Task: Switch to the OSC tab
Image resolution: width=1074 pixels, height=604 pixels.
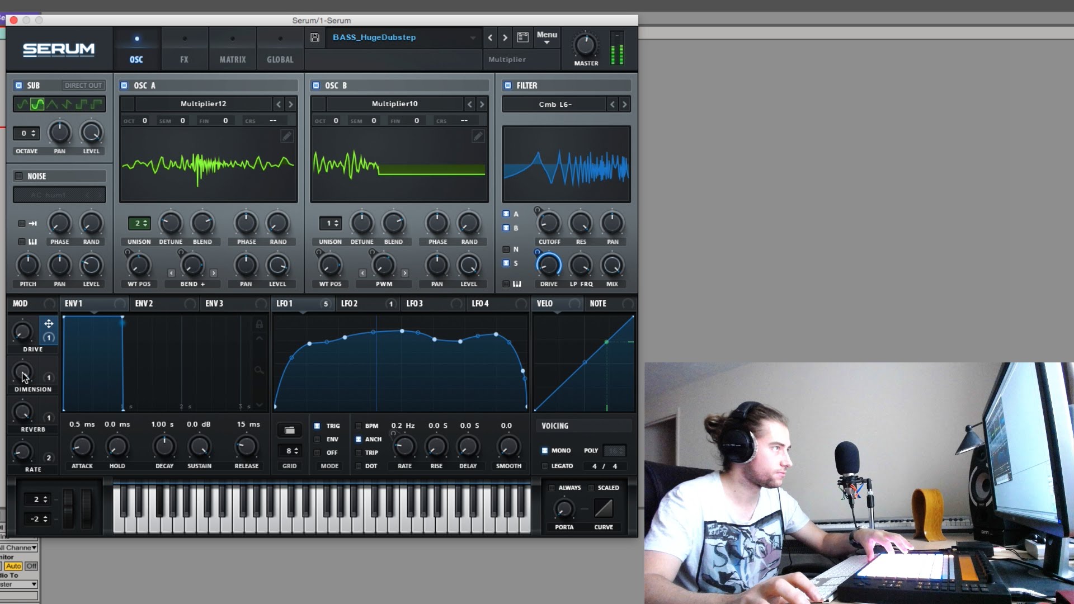Action: (136, 49)
